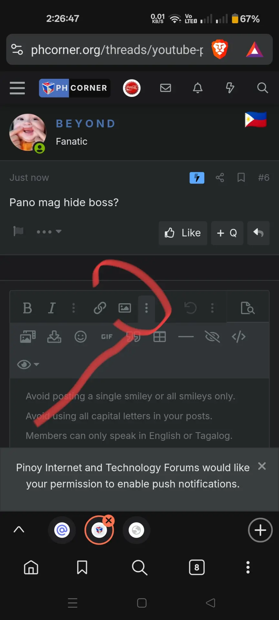The width and height of the screenshot is (279, 620).
Task: Open browser search
Action: point(139,567)
